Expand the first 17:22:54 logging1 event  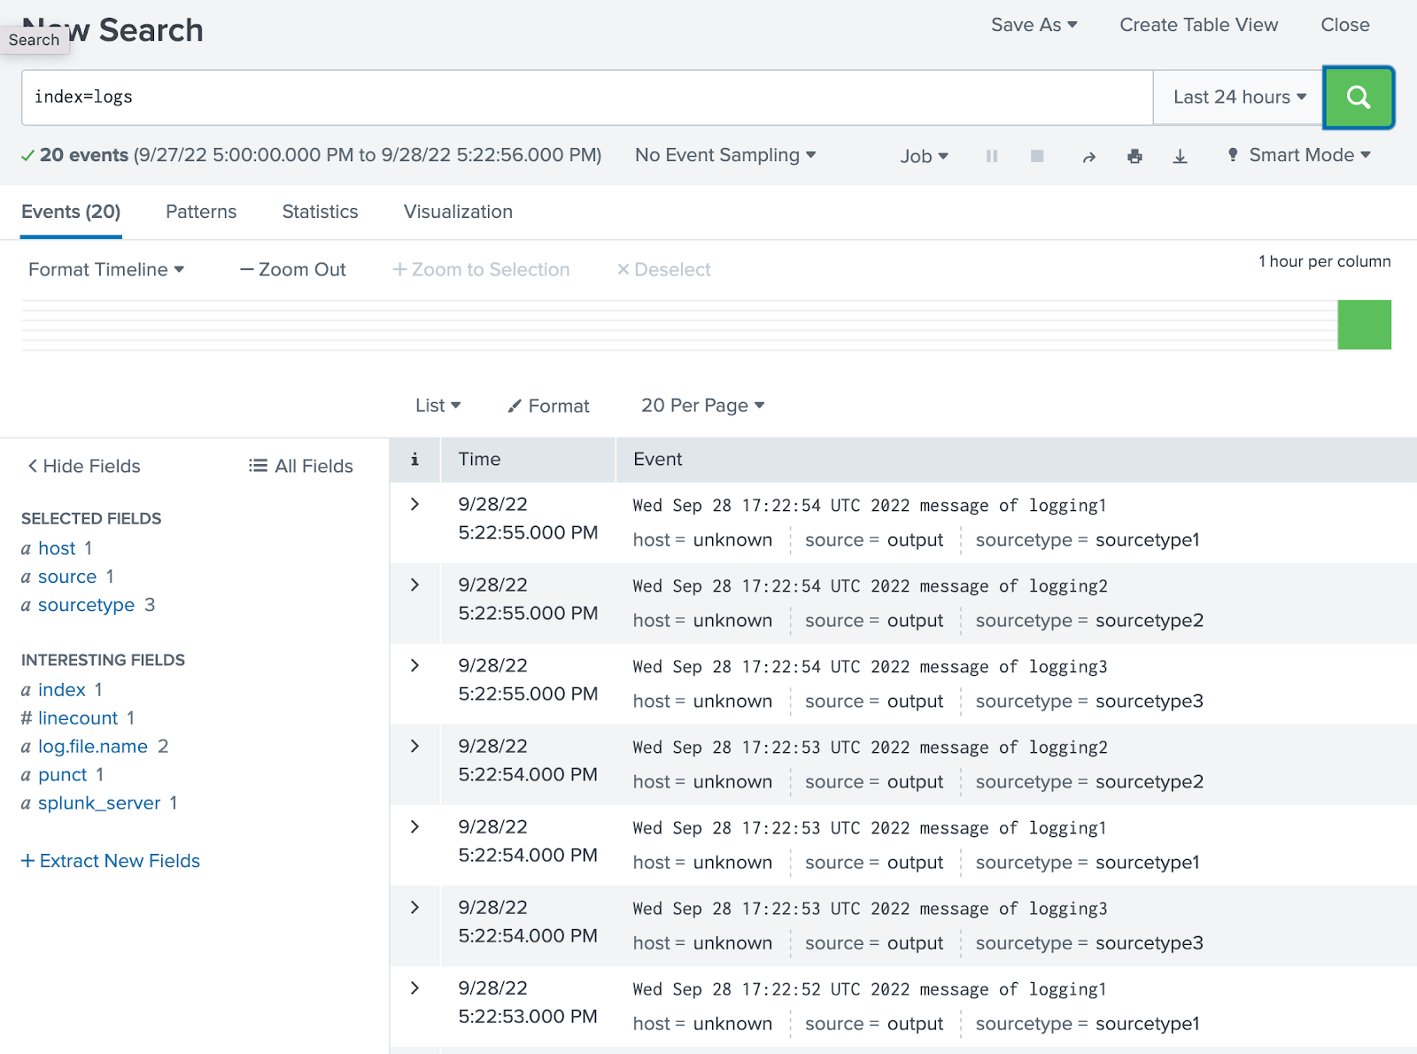(414, 503)
